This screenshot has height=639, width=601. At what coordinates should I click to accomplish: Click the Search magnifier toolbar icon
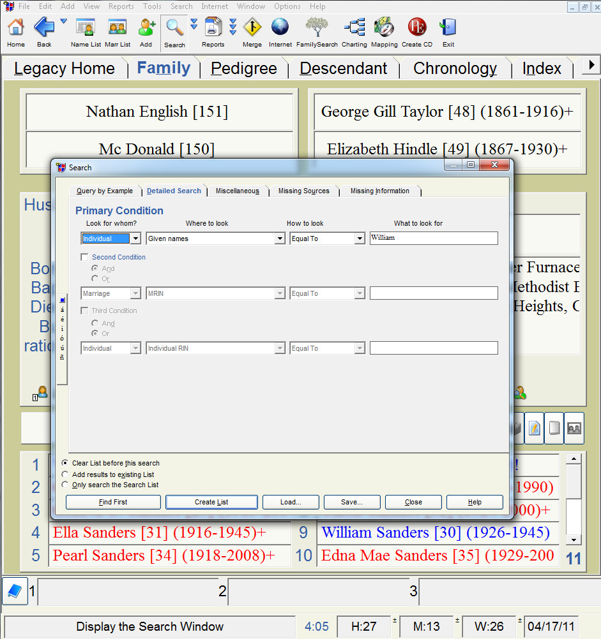[174, 27]
